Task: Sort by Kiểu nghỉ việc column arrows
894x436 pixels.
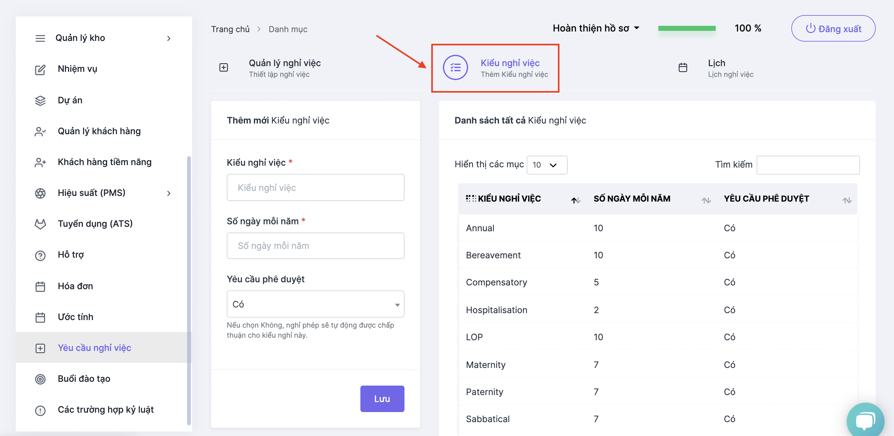Action: click(576, 200)
